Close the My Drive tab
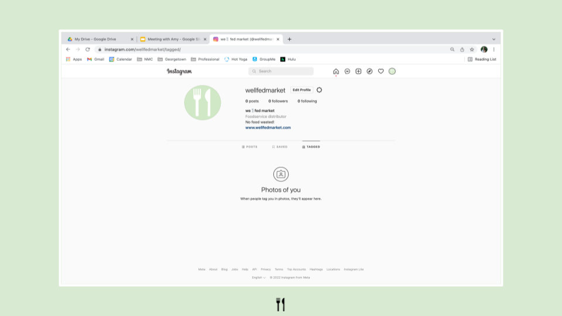Viewport: 562px width, 316px height. [132, 39]
